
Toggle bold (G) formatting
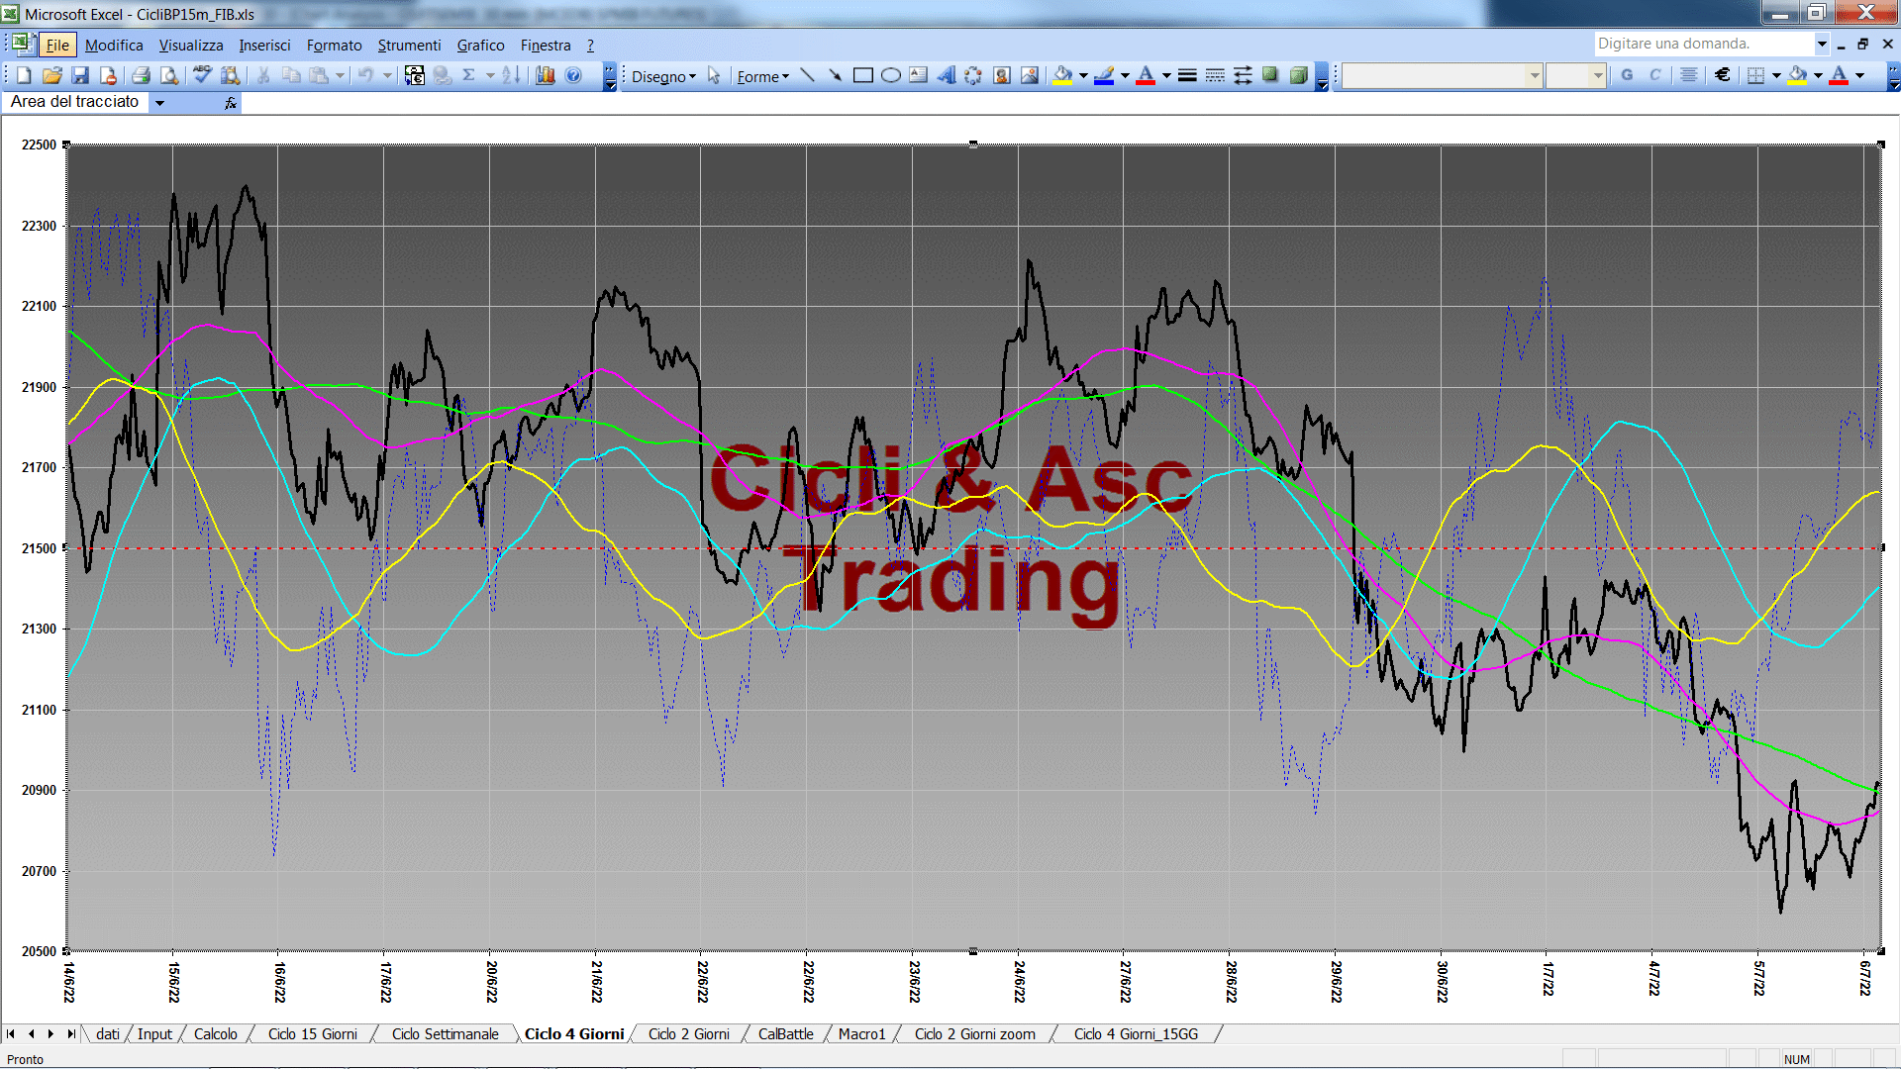[1627, 76]
